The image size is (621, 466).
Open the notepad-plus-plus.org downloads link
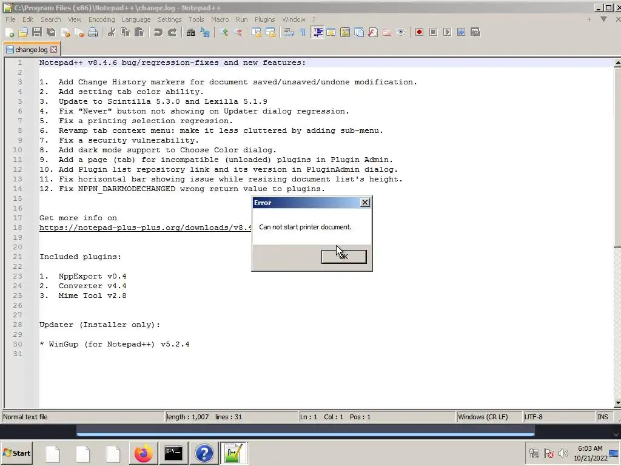click(146, 228)
